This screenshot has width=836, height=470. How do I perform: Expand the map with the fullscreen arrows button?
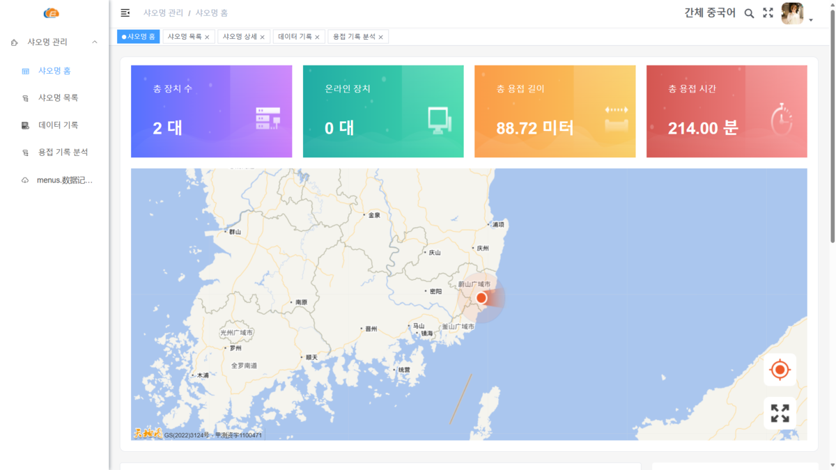(x=780, y=413)
